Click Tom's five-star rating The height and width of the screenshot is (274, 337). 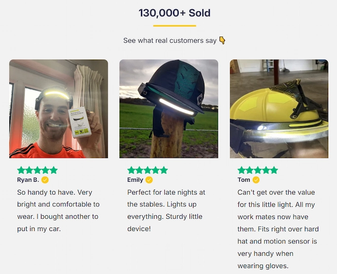258,170
